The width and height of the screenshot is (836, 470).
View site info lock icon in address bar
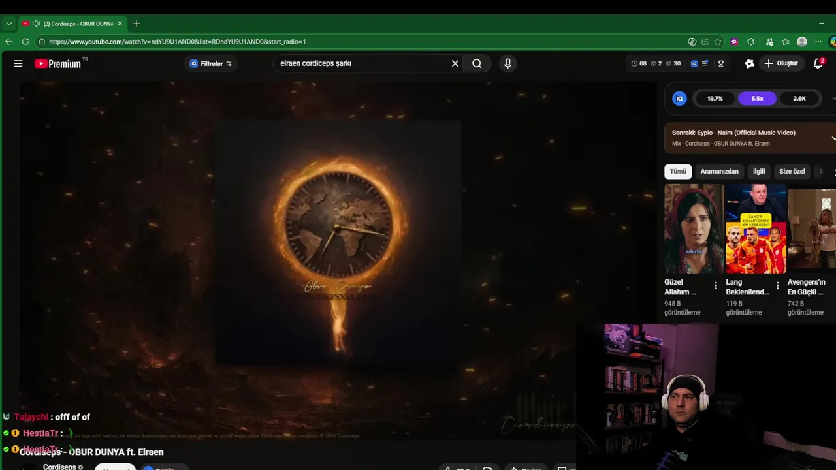pyautogui.click(x=42, y=42)
